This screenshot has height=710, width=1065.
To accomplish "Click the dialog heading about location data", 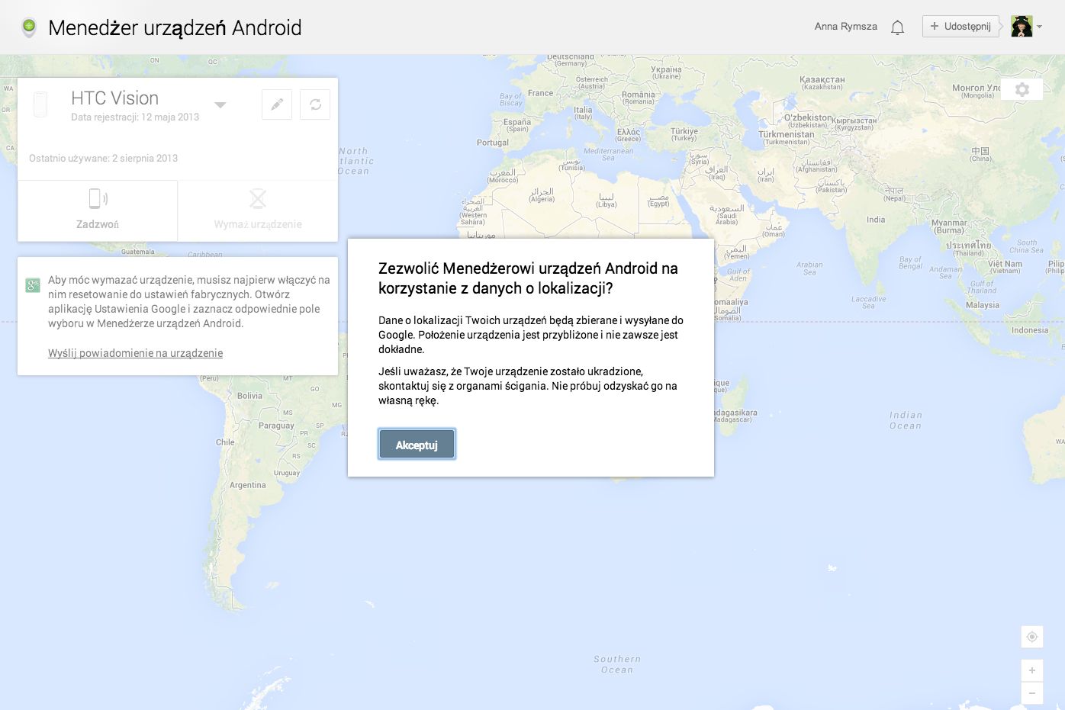I will pyautogui.click(x=529, y=278).
